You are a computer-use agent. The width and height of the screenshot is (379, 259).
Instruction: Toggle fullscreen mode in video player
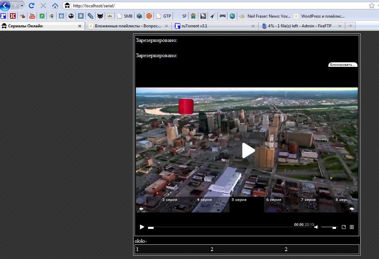click(344, 227)
